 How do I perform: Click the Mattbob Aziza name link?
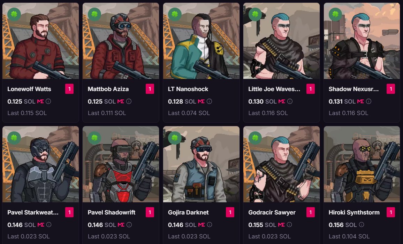(x=108, y=89)
